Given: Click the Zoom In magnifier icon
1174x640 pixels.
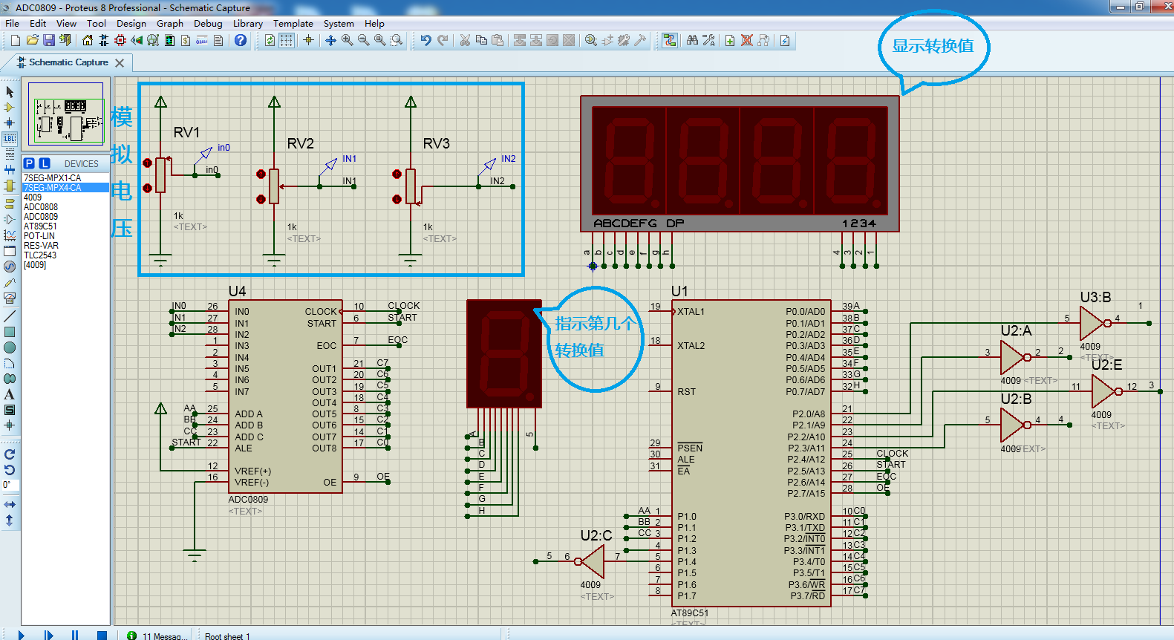Looking at the screenshot, I should [348, 40].
